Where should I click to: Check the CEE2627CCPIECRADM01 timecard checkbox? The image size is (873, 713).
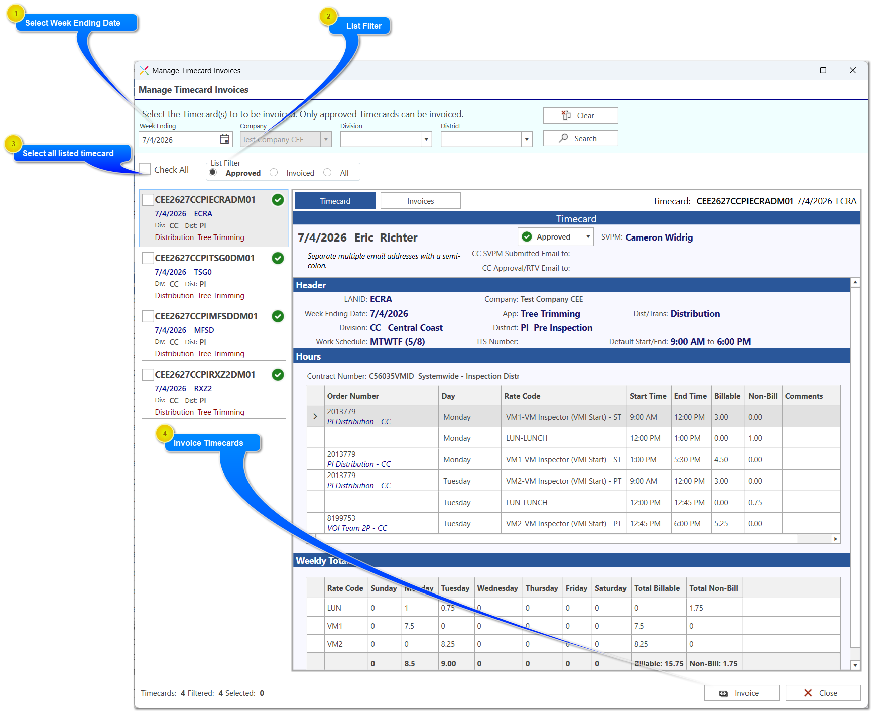[x=148, y=200]
